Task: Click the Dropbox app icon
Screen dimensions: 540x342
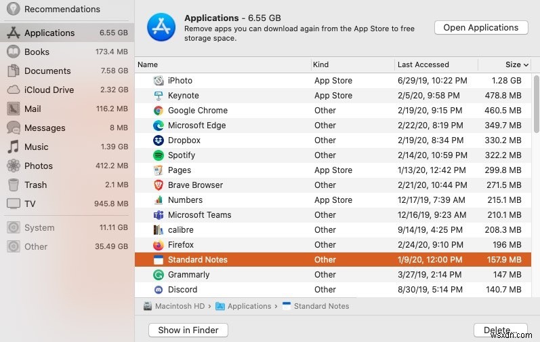Action: point(159,140)
